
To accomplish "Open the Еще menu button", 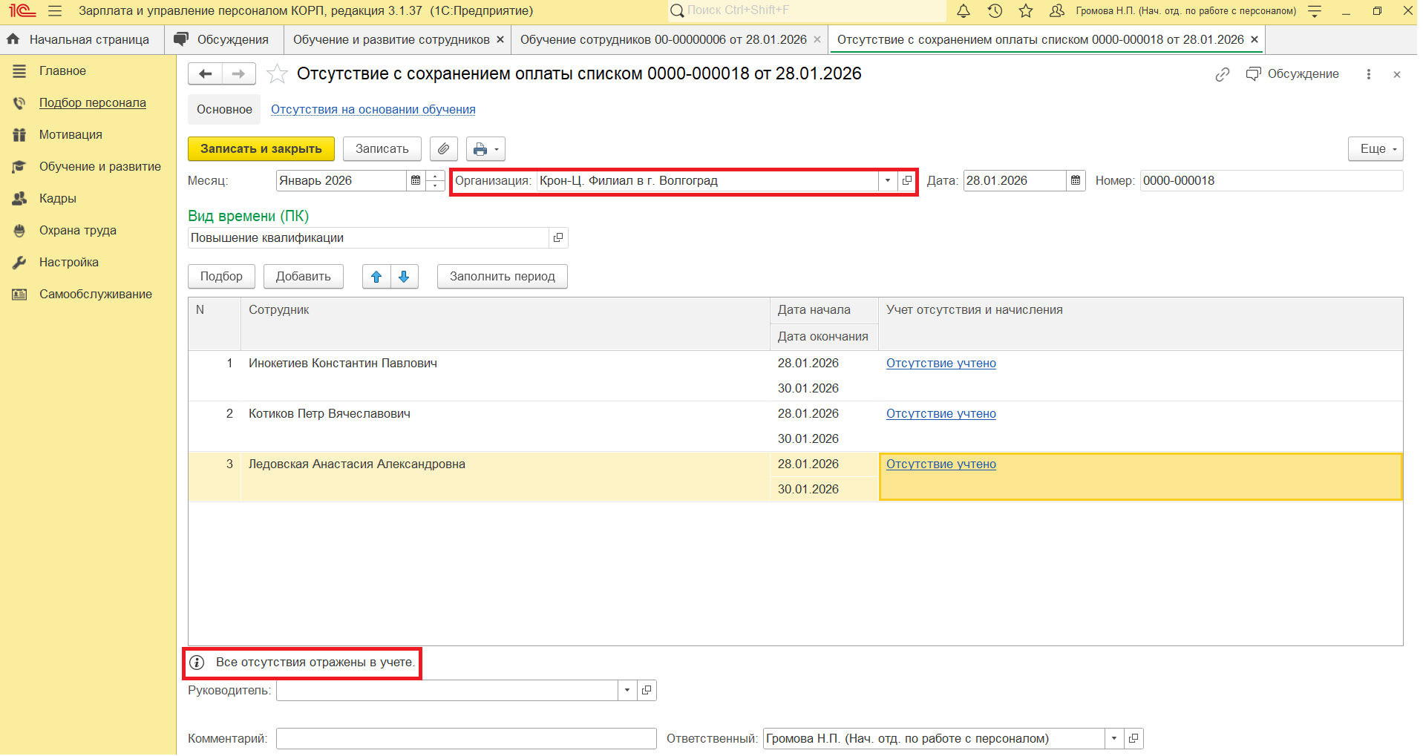I will [x=1375, y=149].
